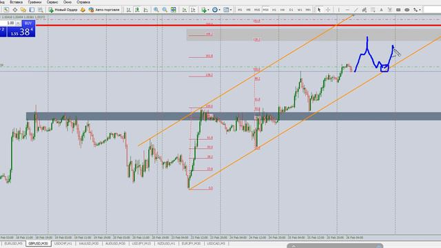The height and width of the screenshot is (248, 441).
Task: Switch chart to line chart mode
Action: (145, 10)
